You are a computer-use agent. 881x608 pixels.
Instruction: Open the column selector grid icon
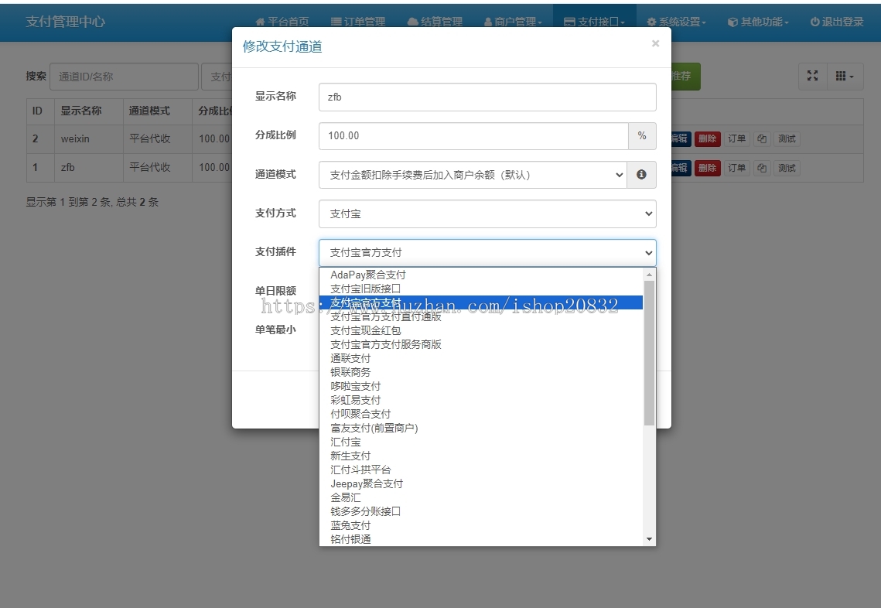(845, 76)
